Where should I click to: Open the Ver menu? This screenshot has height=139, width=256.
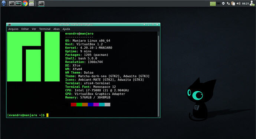point(34,29)
